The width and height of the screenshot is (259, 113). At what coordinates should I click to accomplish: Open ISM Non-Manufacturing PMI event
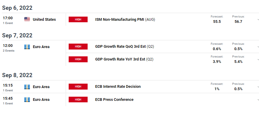125,20
